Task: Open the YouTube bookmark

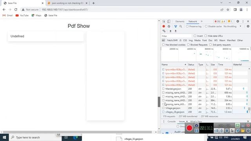Action: (22, 15)
